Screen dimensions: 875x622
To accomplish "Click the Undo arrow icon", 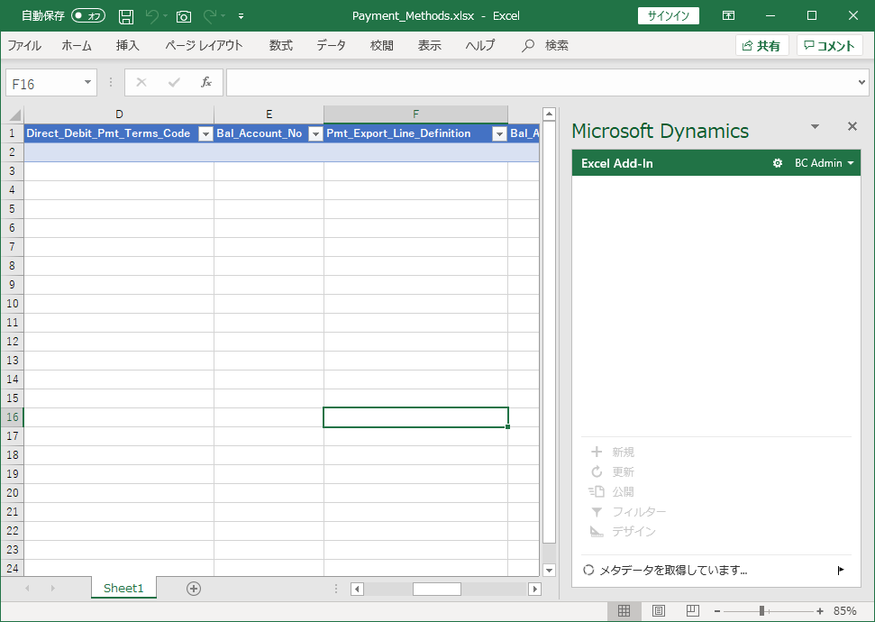I will click(151, 16).
